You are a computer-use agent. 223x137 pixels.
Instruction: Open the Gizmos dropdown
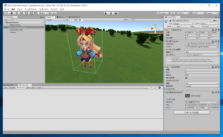tap(126, 20)
